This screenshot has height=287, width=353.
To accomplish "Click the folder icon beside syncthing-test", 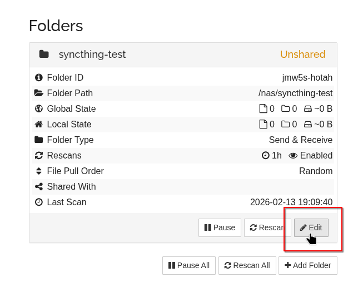I will (x=44, y=54).
